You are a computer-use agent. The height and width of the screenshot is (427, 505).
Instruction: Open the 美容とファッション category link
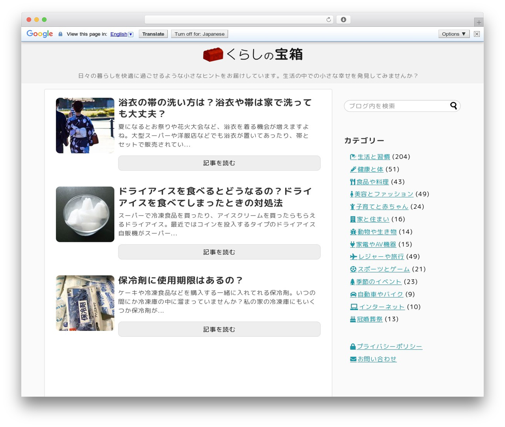coord(383,194)
